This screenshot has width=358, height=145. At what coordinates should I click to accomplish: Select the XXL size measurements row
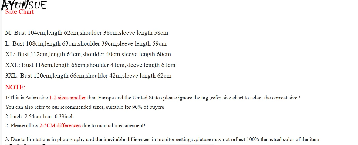coord(90,65)
